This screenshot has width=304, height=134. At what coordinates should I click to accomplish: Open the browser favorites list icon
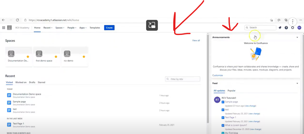tap(279, 20)
